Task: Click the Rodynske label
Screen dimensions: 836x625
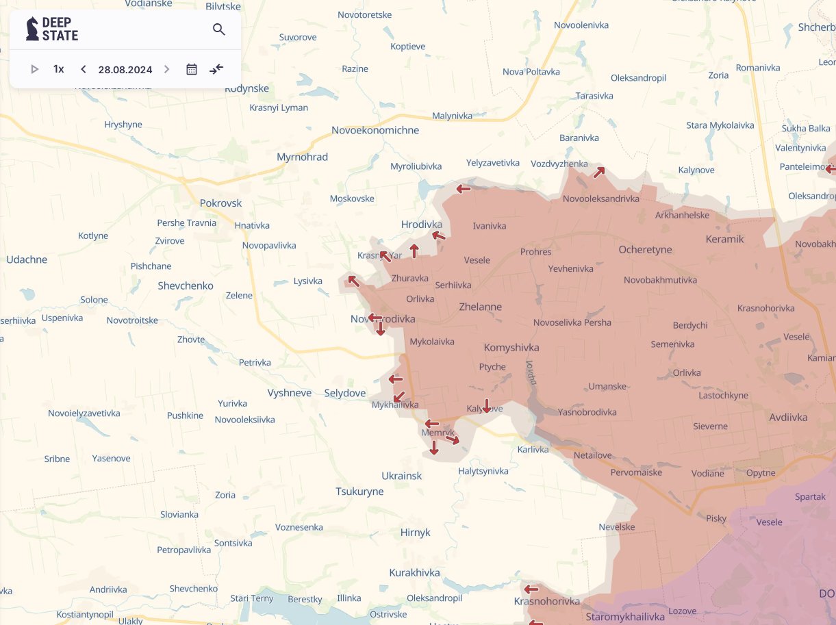Action: [246, 88]
